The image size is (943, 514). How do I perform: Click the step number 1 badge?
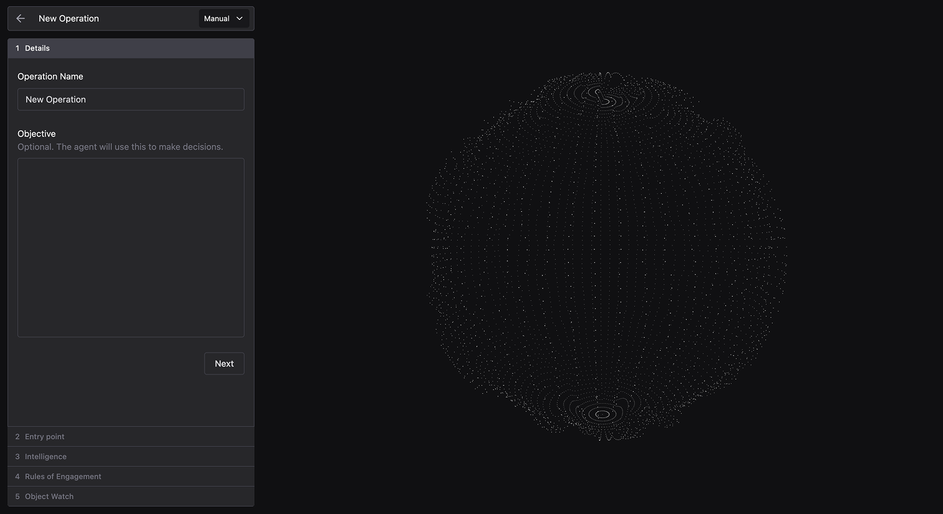(x=17, y=49)
